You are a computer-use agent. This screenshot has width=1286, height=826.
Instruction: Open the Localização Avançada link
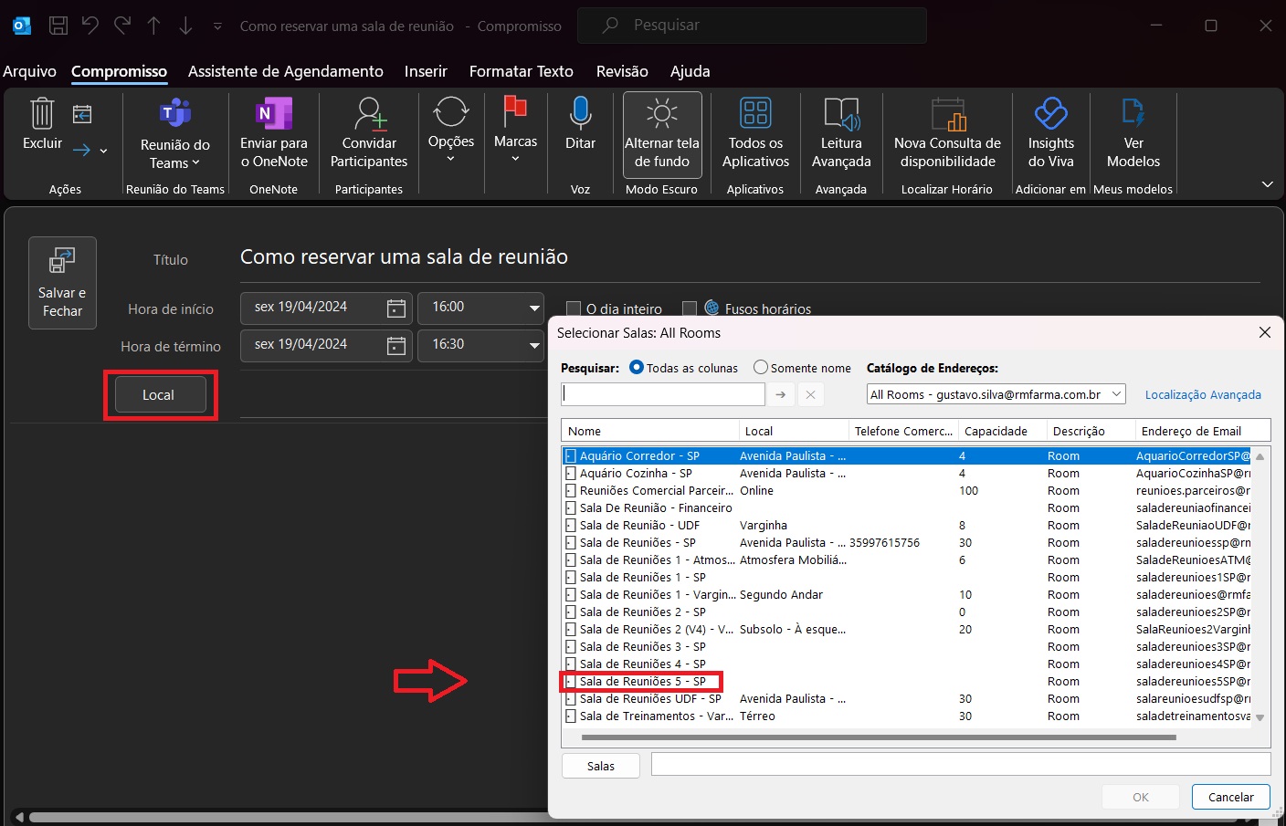[x=1203, y=394]
